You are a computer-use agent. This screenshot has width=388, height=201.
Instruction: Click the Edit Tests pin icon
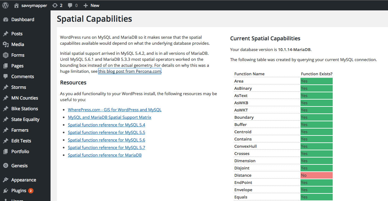pyautogui.click(x=6, y=141)
